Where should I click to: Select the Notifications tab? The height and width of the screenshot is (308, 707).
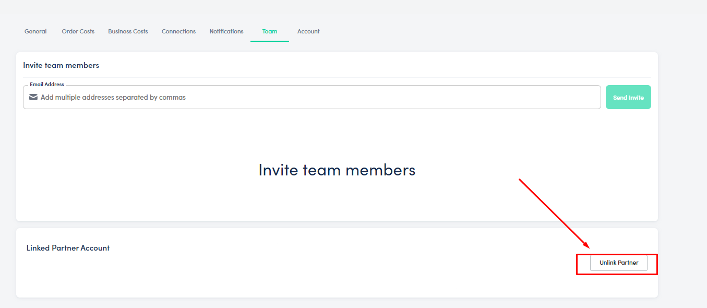click(226, 31)
